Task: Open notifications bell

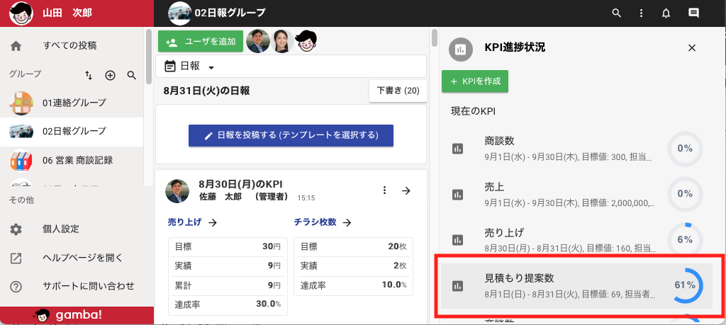Action: [x=666, y=13]
